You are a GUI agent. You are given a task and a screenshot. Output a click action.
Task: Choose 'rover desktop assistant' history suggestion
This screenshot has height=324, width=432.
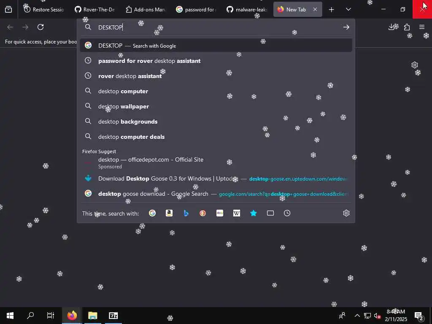(216, 76)
